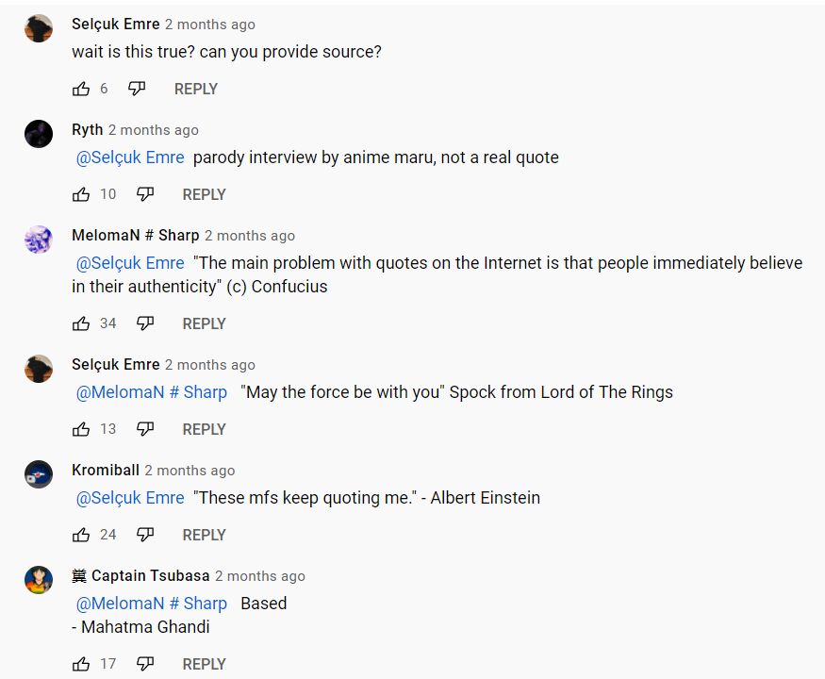
Task: Reply to Kromiball's Einstein quote comment
Action: pos(204,535)
